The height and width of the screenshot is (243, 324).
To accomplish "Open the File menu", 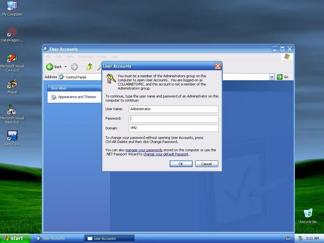I will [x=48, y=57].
